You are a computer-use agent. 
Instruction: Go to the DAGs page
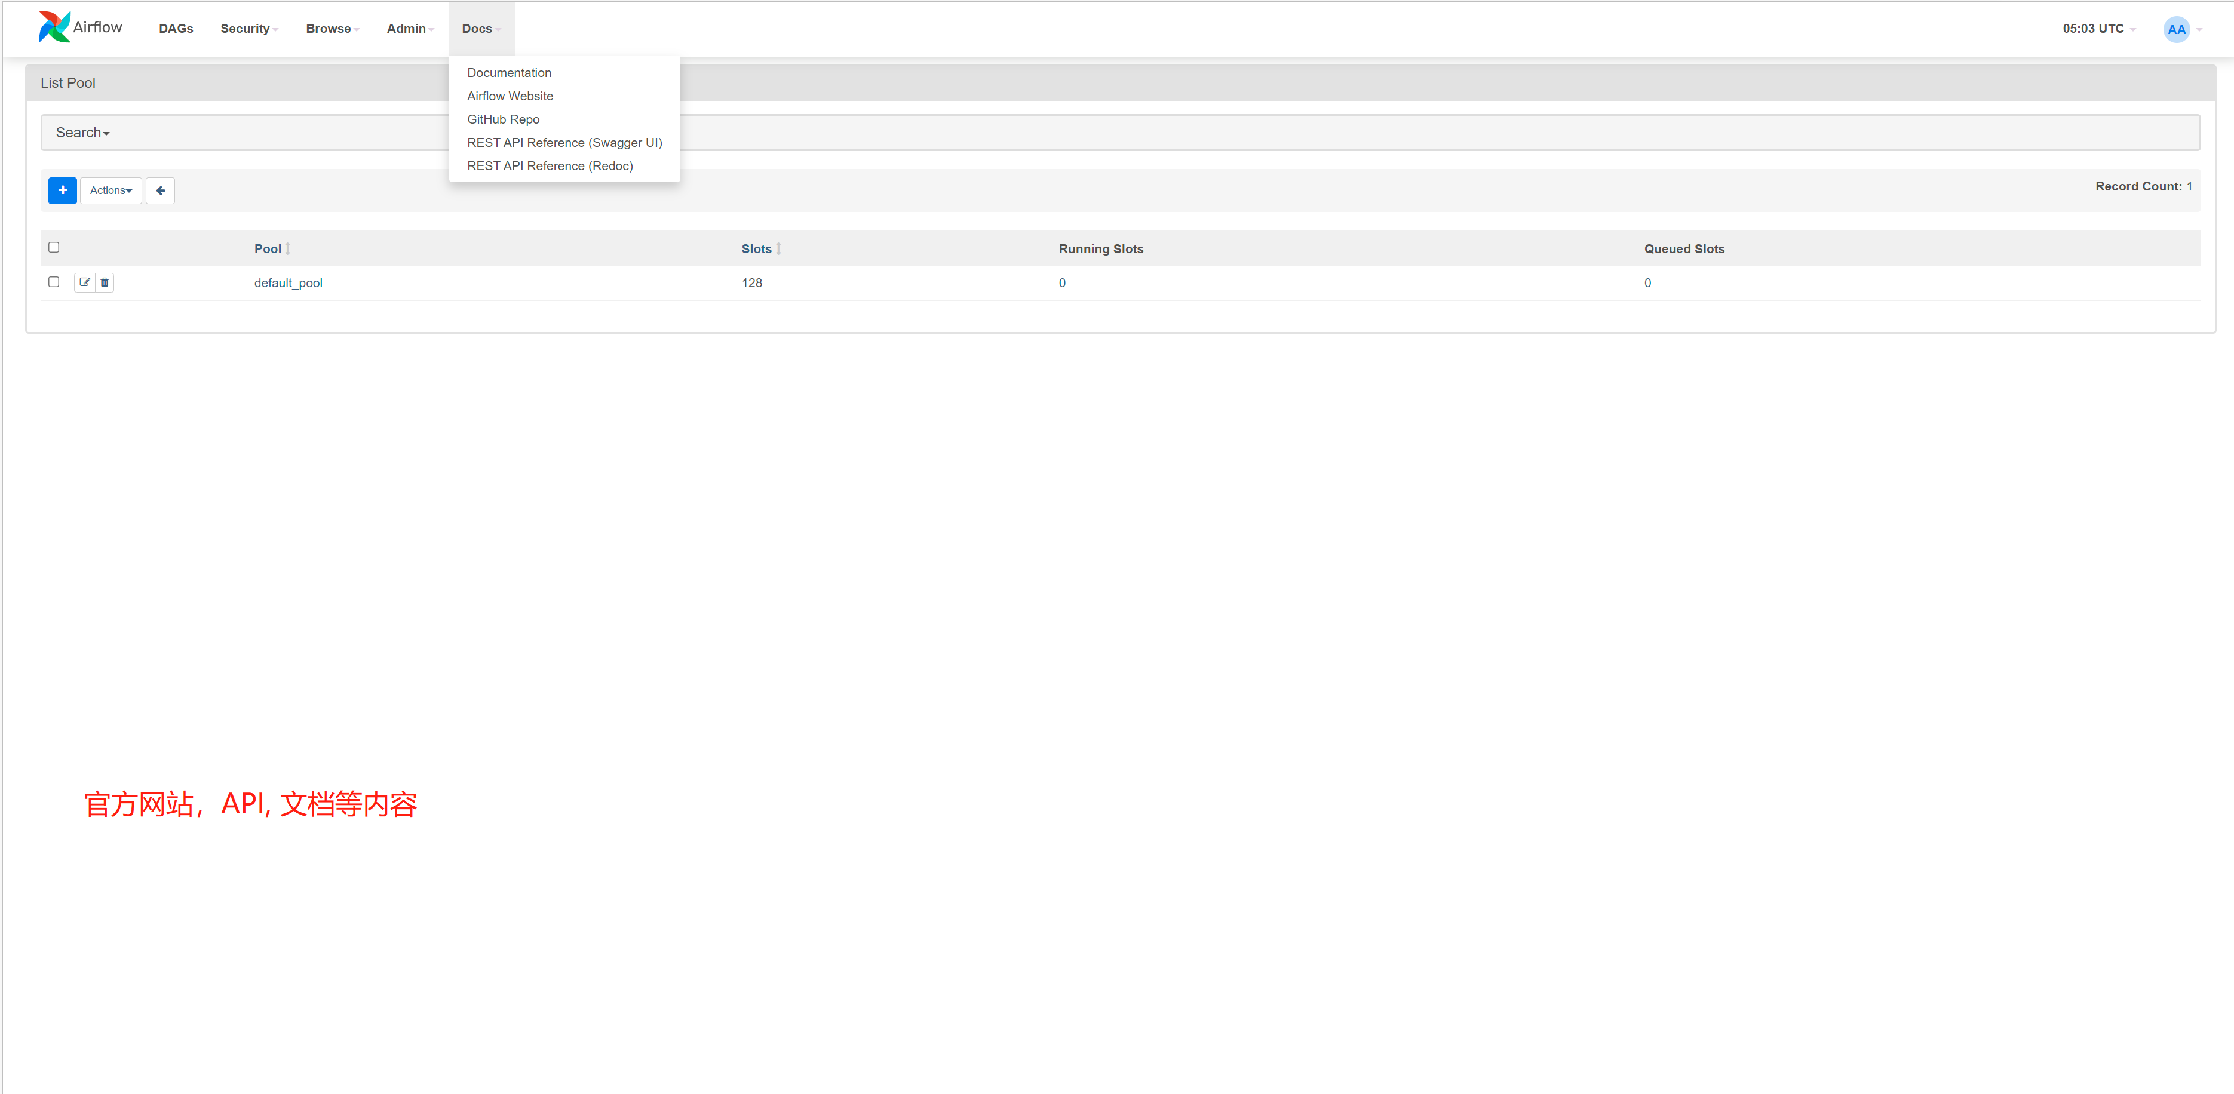tap(176, 29)
